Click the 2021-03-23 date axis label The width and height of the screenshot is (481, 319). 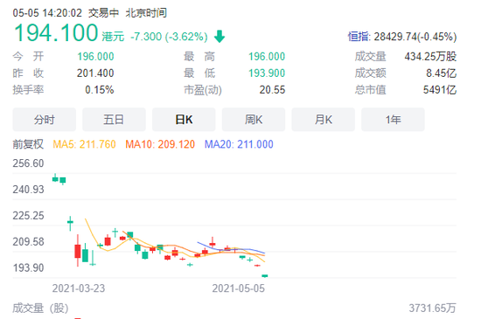pos(79,288)
